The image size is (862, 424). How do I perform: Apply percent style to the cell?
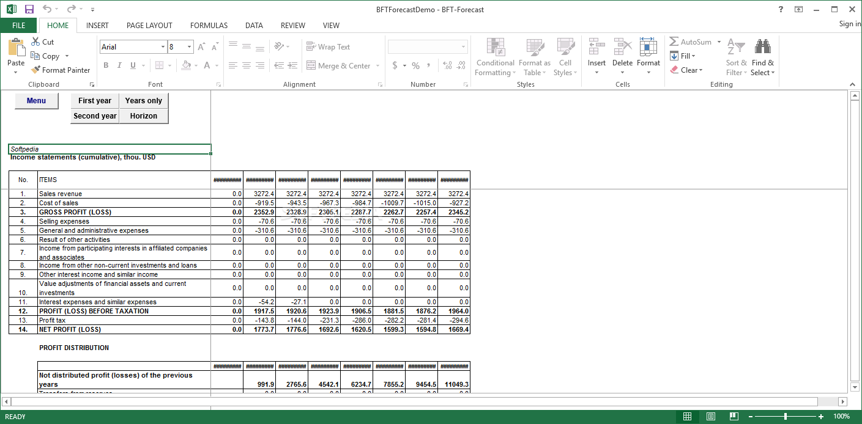coord(415,65)
